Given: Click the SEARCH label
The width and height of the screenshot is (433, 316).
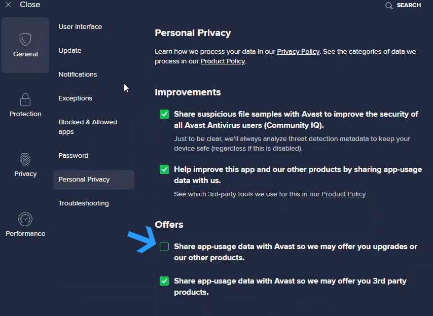Looking at the screenshot, I should pos(409,5).
